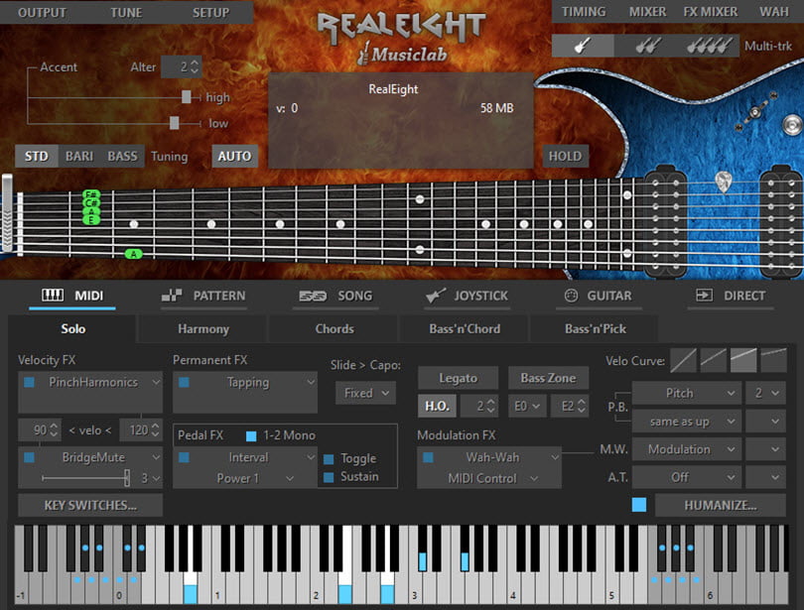Click the Legato button
The image size is (804, 610).
[458, 378]
